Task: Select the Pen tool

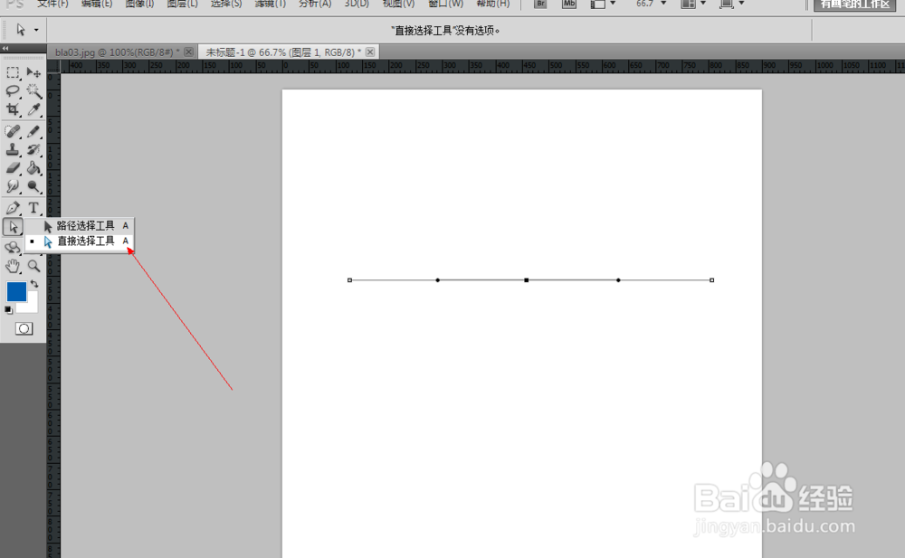Action: [x=13, y=208]
